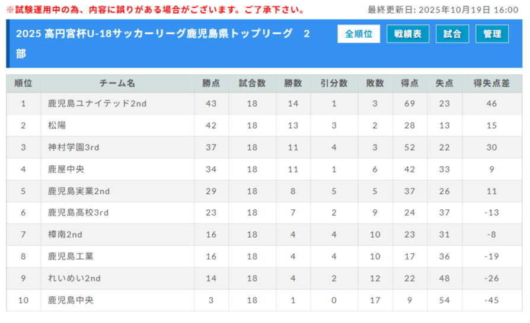Open the 鹿屋中央 team entry

pyautogui.click(x=66, y=170)
